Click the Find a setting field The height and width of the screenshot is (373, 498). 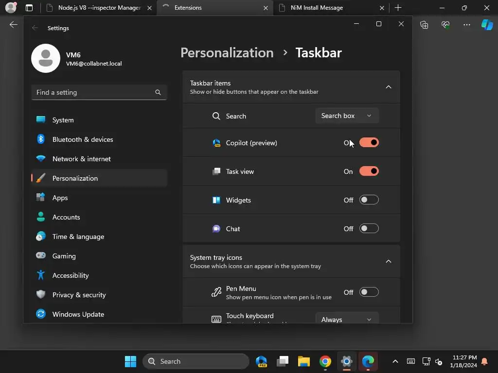99,92
